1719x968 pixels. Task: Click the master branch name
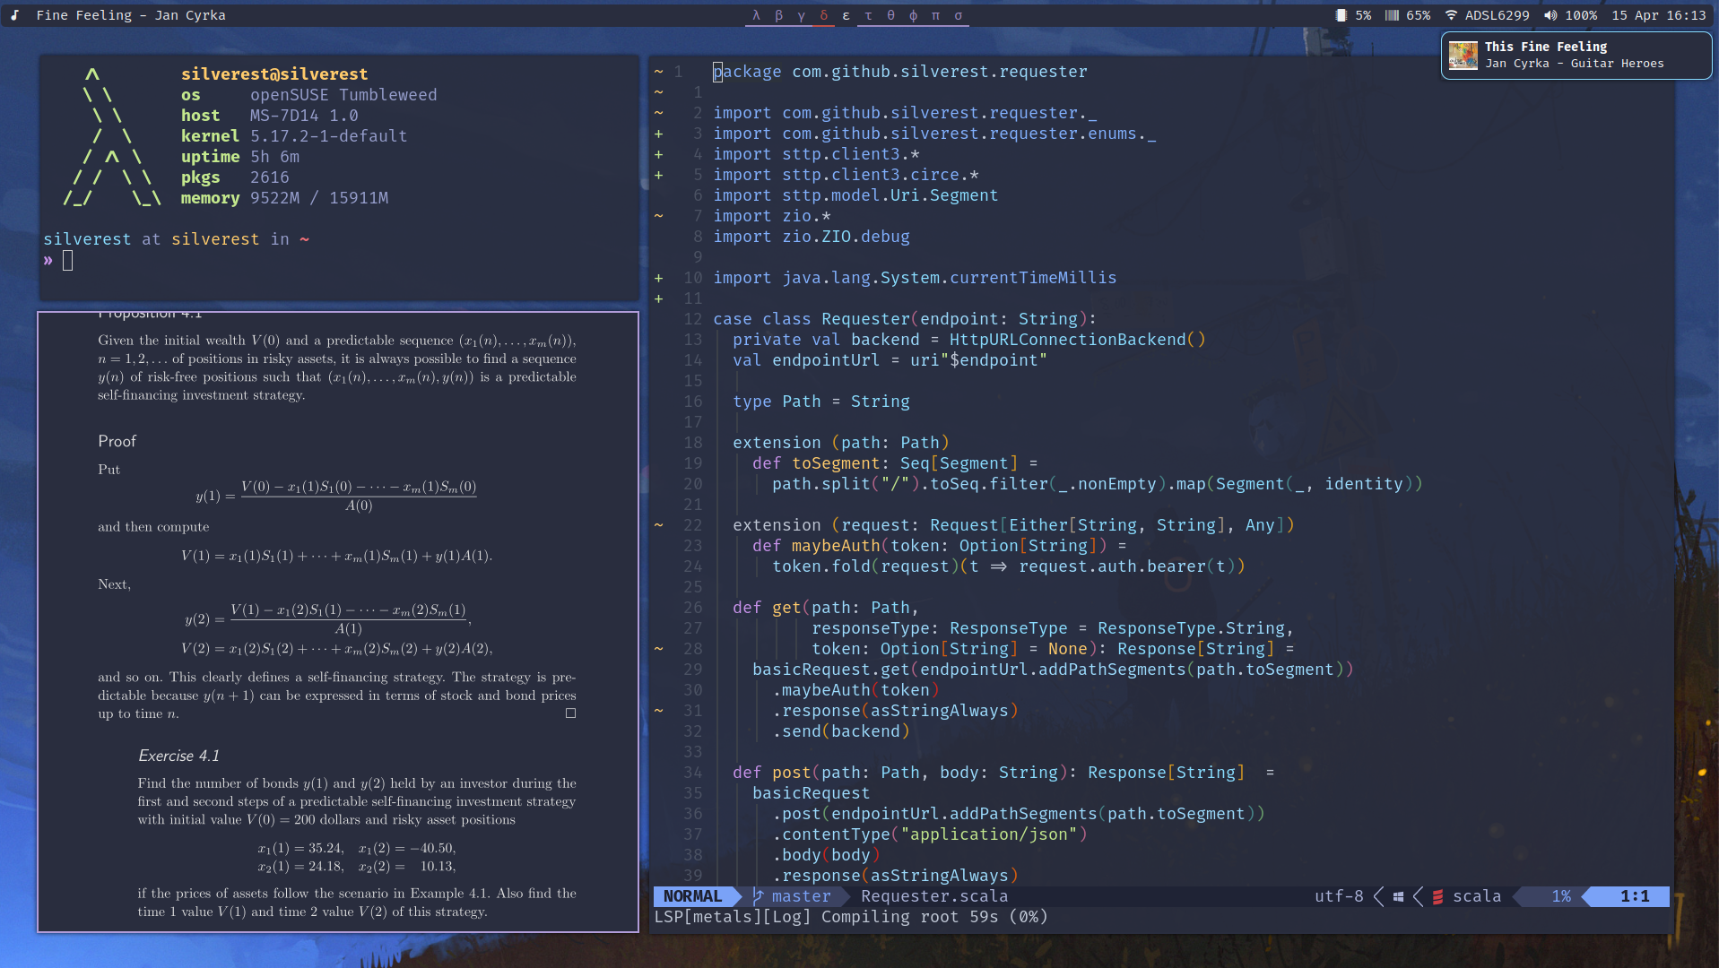pyautogui.click(x=801, y=896)
